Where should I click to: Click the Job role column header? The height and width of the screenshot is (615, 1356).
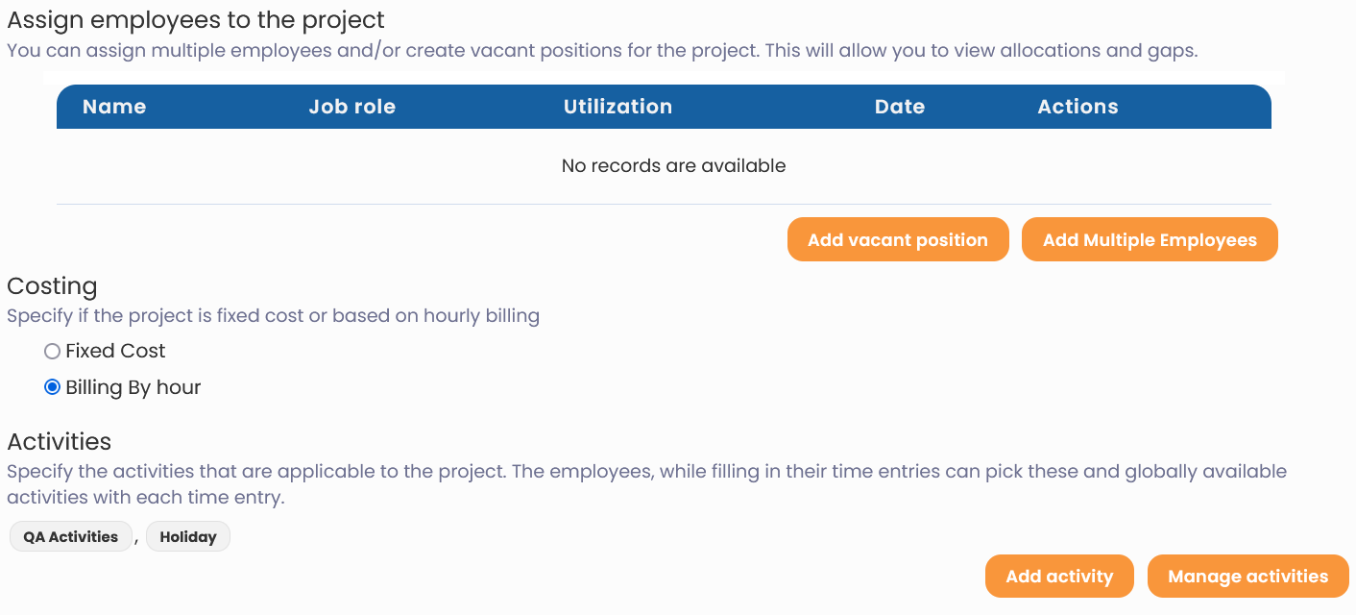click(x=351, y=107)
